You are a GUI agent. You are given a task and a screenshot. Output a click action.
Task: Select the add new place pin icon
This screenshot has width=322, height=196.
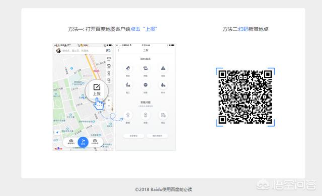point(128,115)
